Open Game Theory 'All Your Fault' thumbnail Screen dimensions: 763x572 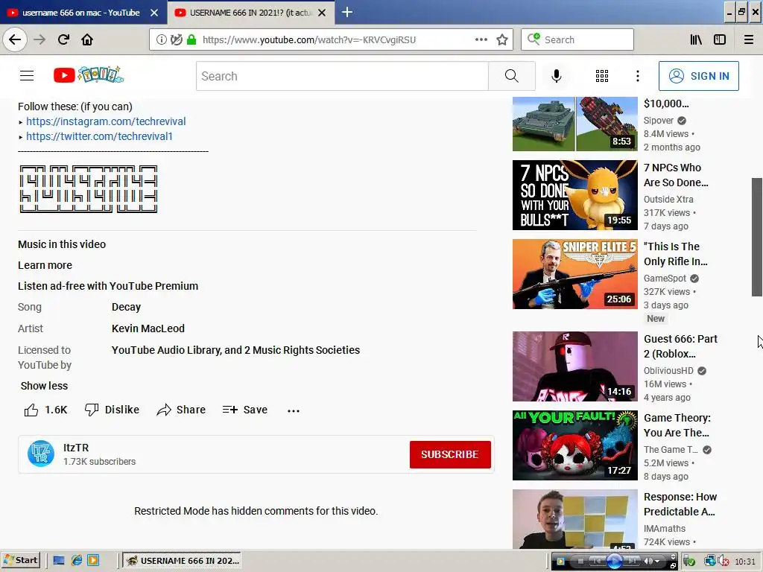click(574, 445)
